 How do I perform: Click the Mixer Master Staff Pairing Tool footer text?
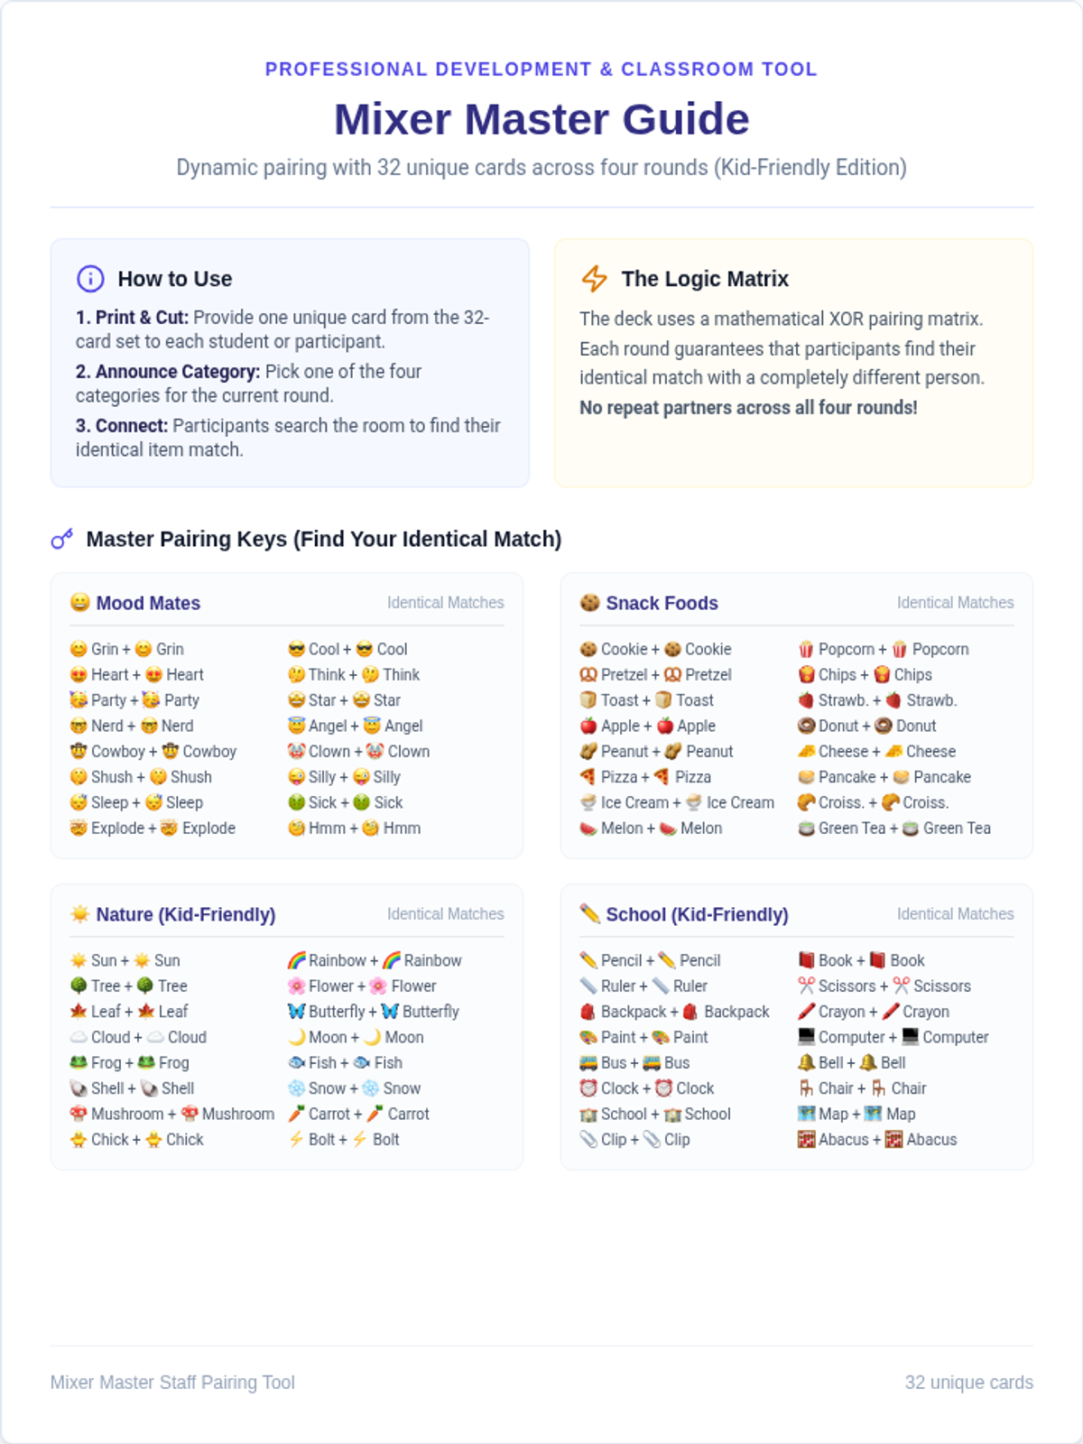click(x=172, y=1382)
